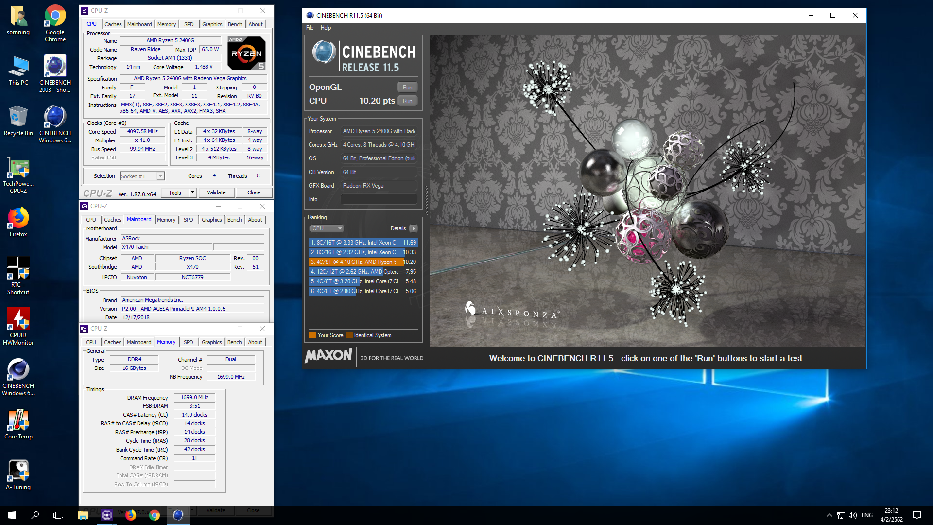Image resolution: width=933 pixels, height=525 pixels.
Task: Select ranking entry 4 AMD Opteron 7.95
Action: pos(363,272)
